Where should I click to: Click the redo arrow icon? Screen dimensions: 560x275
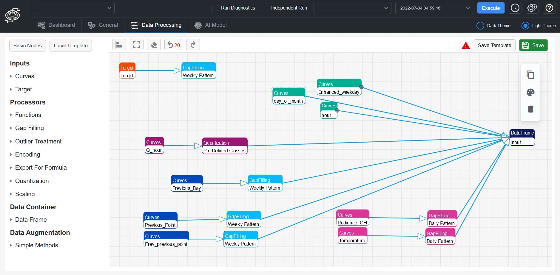point(193,45)
